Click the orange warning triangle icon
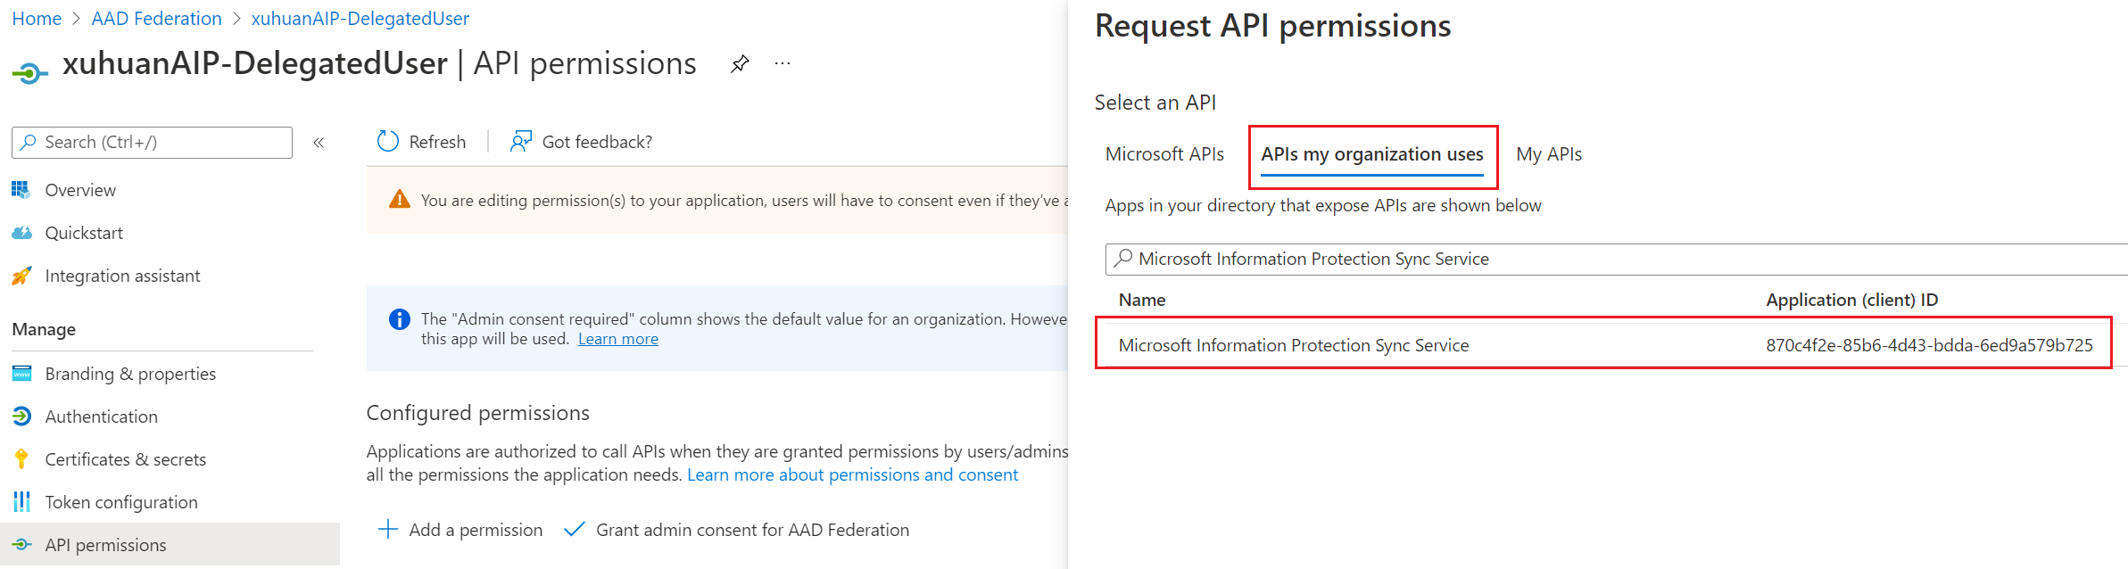The height and width of the screenshot is (569, 2128). (400, 200)
